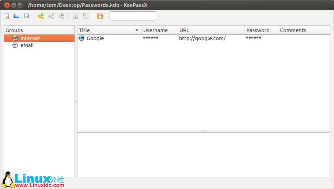
Task: Minimize the KeePassX window
Action: [14, 5]
